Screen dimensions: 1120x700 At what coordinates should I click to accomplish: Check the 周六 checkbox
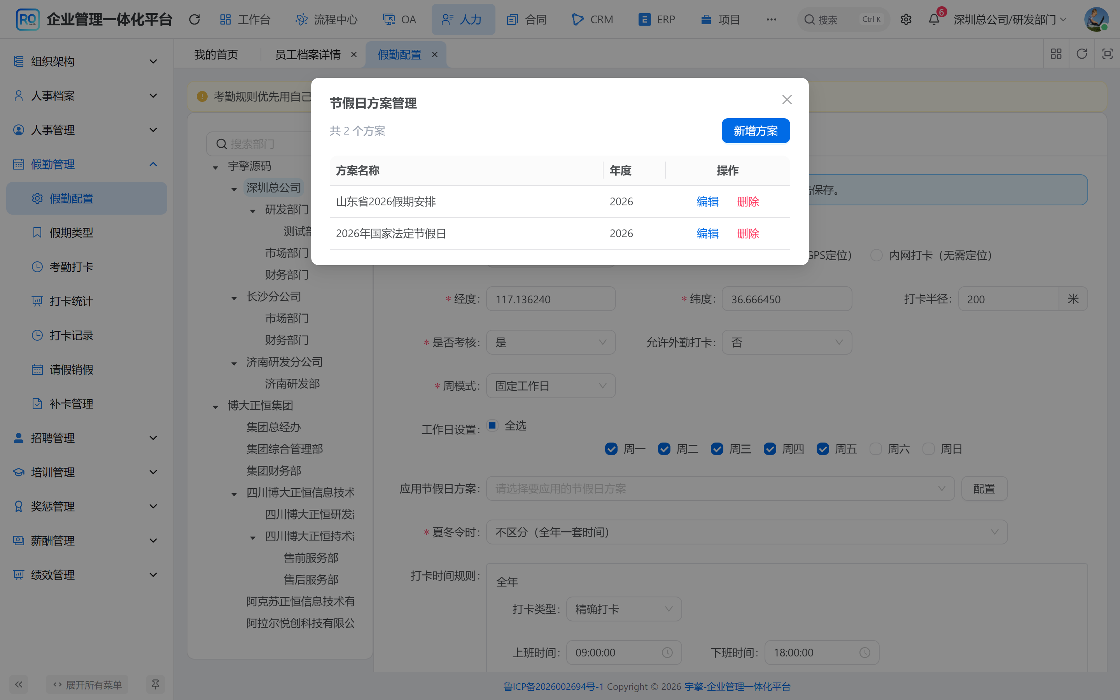[x=875, y=449]
